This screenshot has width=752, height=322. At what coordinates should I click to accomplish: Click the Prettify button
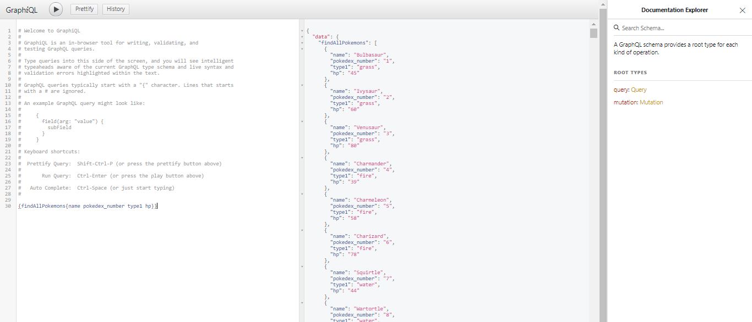click(x=84, y=9)
